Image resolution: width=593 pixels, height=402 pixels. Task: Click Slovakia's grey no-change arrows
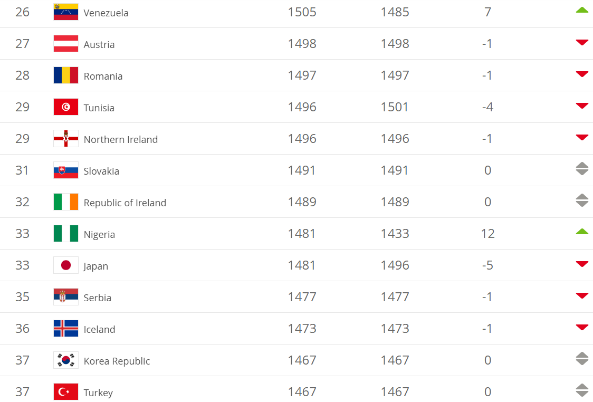pos(582,169)
